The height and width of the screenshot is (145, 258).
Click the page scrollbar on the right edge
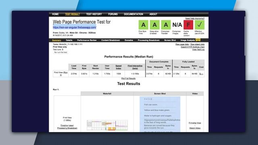[x=245, y=36]
